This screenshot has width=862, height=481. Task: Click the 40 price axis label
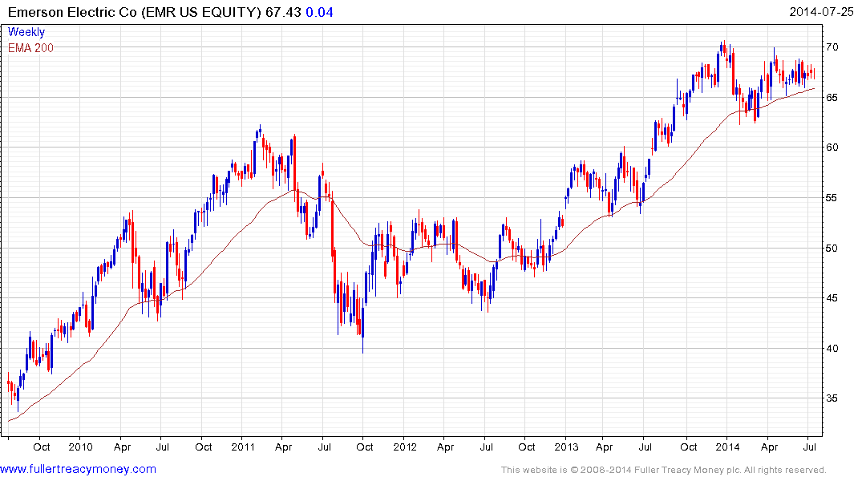click(832, 349)
